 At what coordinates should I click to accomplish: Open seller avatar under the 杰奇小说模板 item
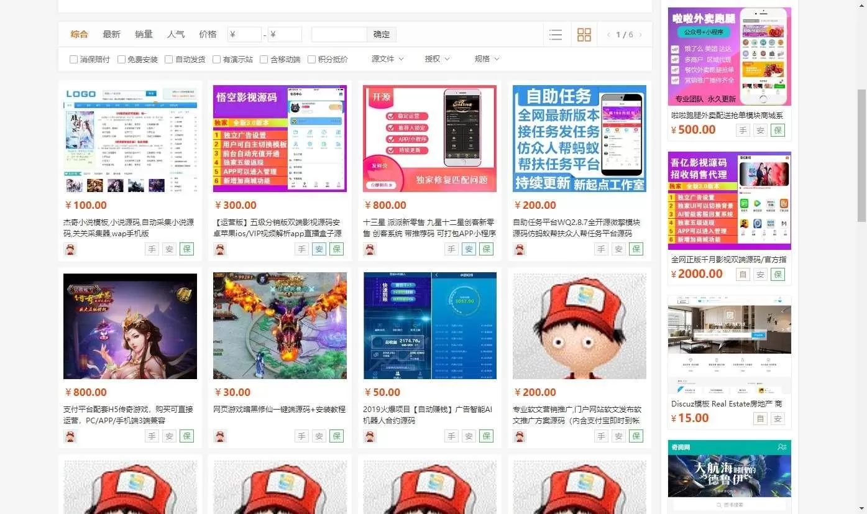70,249
